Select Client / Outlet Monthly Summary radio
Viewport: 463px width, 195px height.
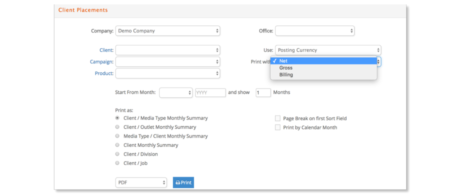(x=117, y=127)
